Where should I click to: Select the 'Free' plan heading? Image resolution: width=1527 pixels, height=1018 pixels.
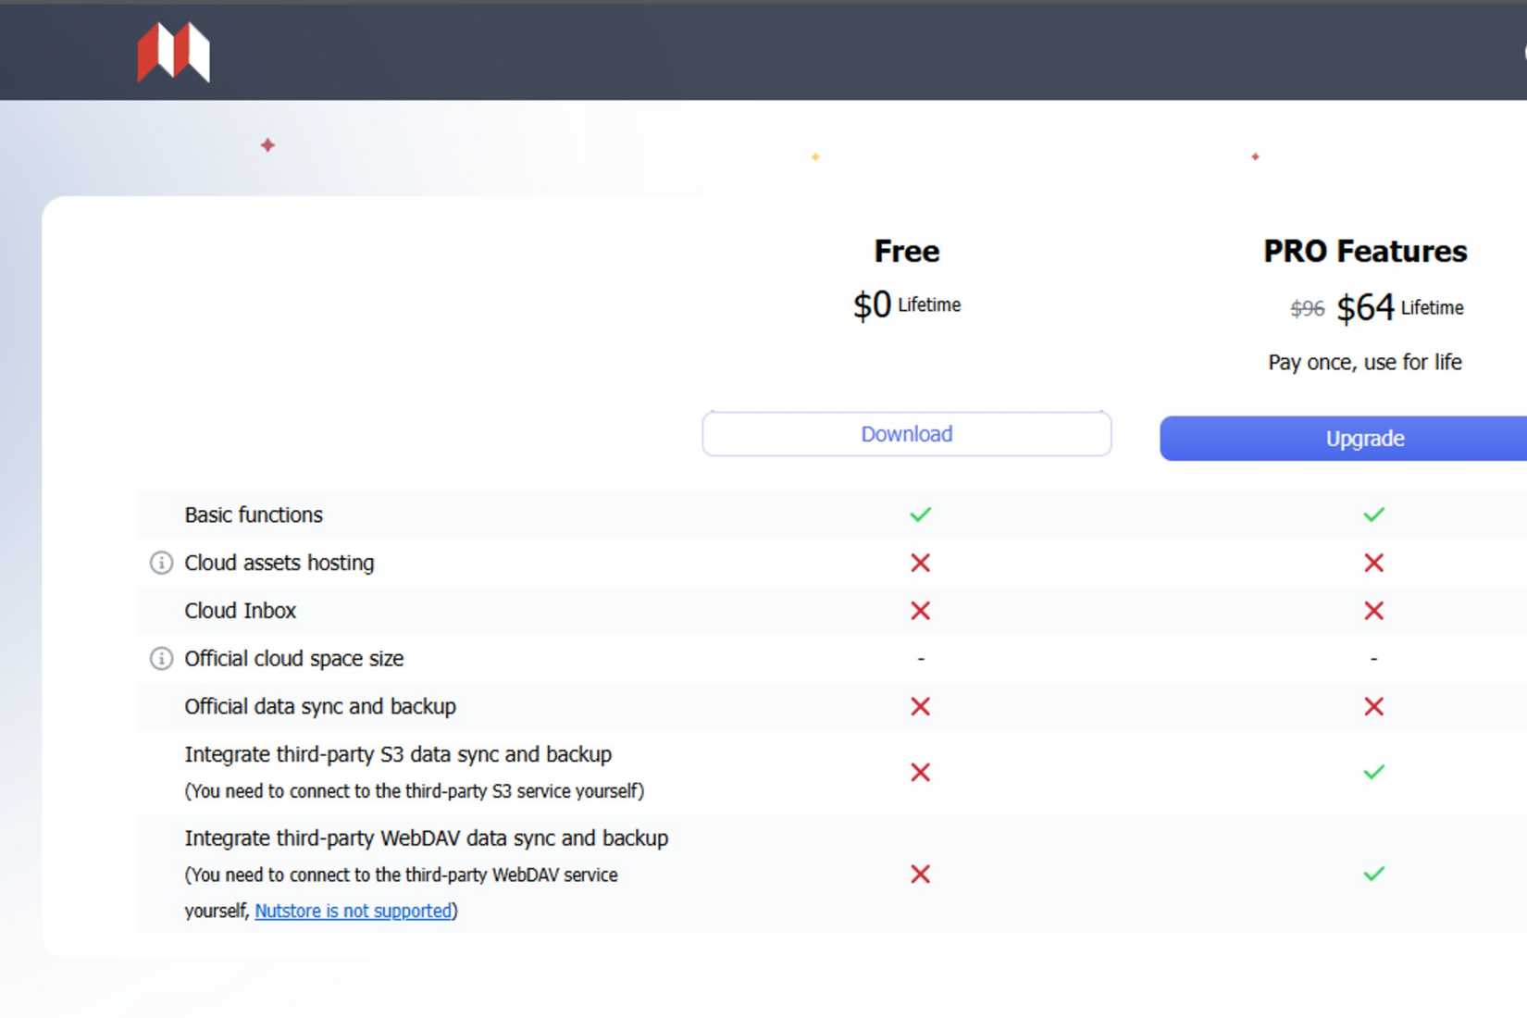906,251
